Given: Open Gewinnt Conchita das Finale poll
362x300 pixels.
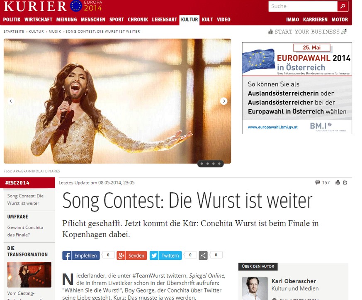Looking at the screenshot, I should pos(25,231).
